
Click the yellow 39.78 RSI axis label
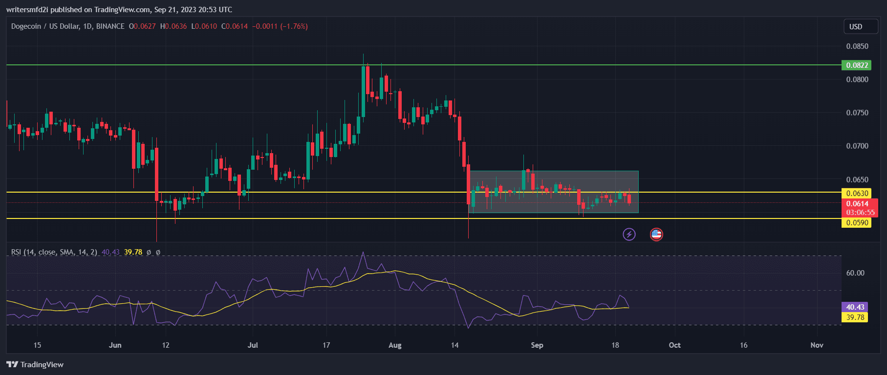[855, 317]
